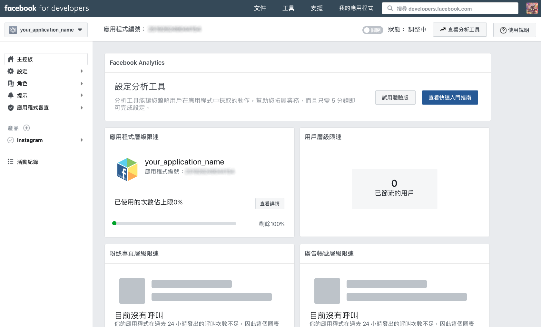This screenshot has width=541, height=327.
Task: Select 主控板 in the sidebar
Action: 46,59
